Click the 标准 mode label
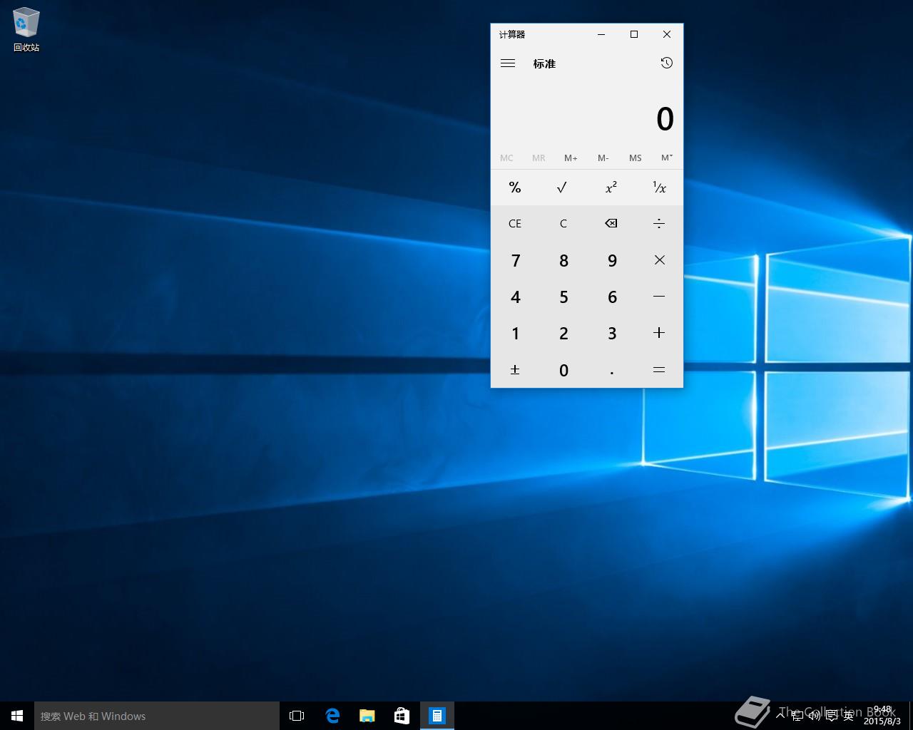Viewport: 913px width, 730px height. [544, 64]
